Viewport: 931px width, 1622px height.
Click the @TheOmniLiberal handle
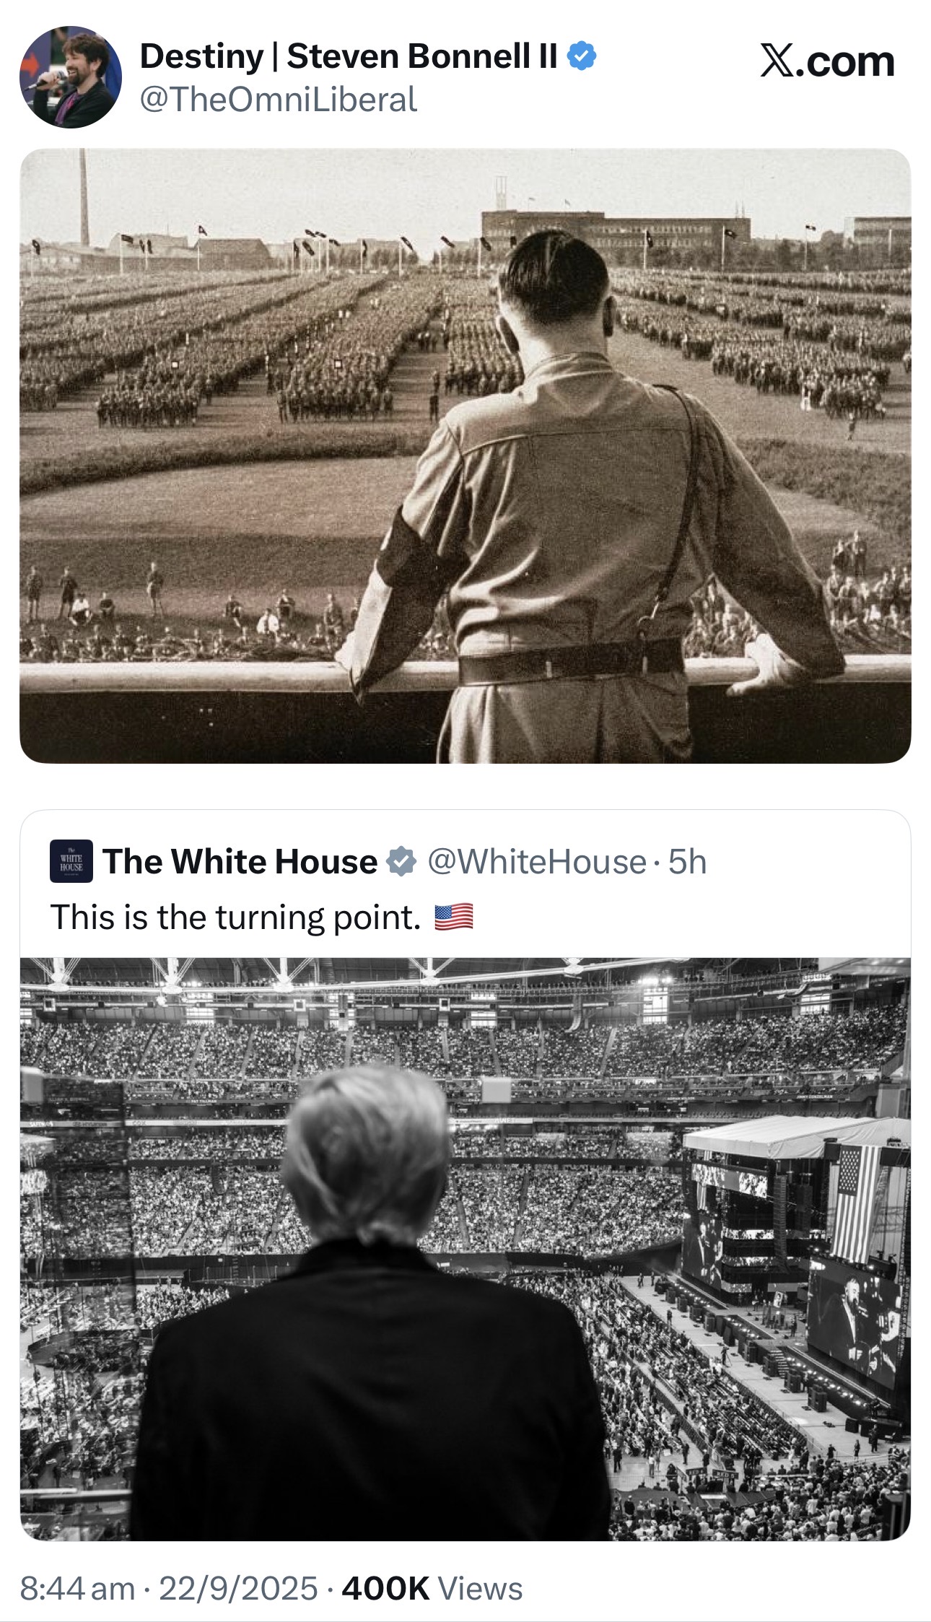tap(279, 99)
